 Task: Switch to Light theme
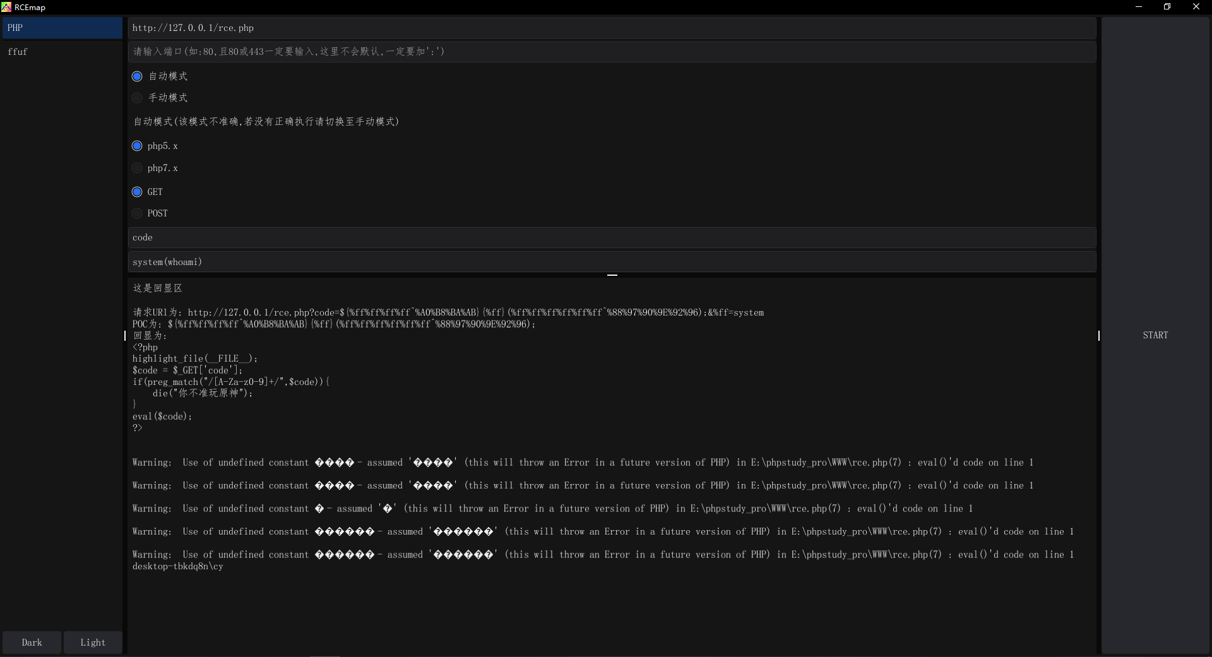[x=93, y=642]
